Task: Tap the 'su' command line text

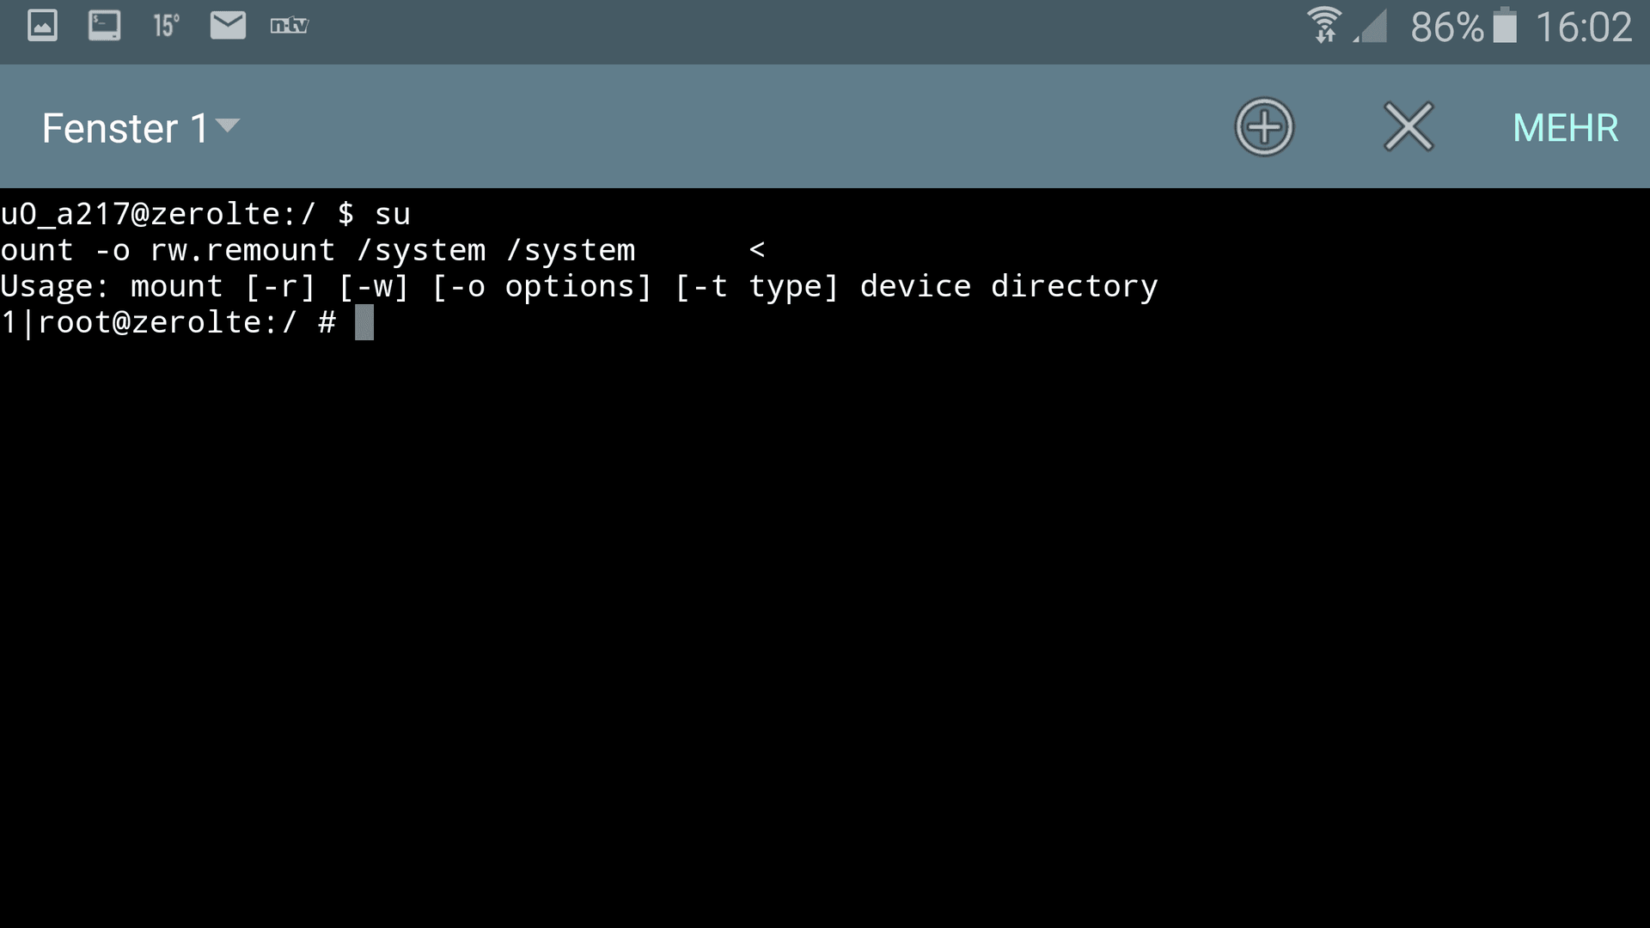Action: click(205, 214)
